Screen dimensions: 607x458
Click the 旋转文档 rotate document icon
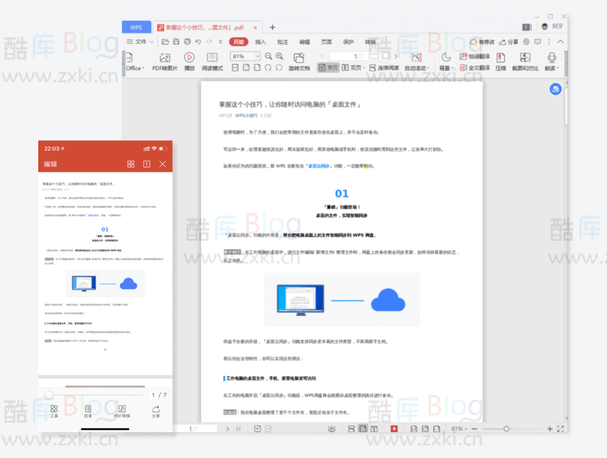(299, 57)
